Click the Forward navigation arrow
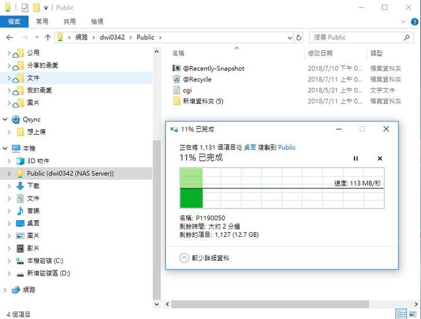The height and width of the screenshot is (319, 421). (x=24, y=38)
